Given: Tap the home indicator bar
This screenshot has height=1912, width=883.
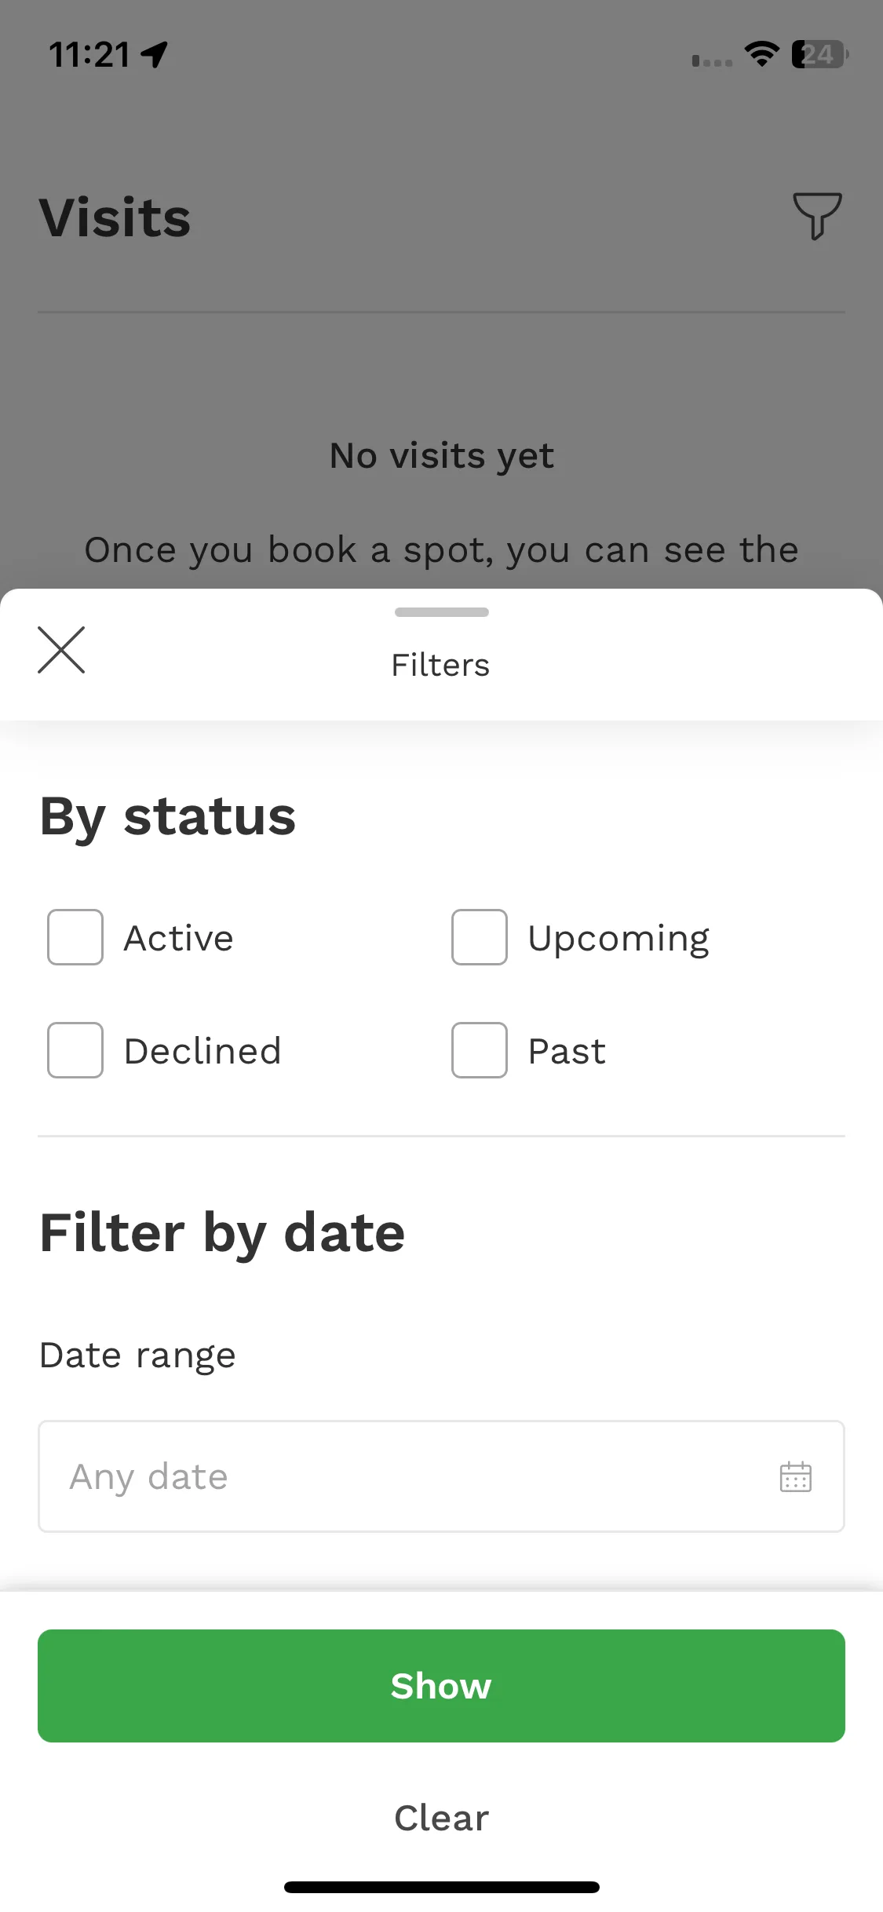Looking at the screenshot, I should [x=442, y=1887].
